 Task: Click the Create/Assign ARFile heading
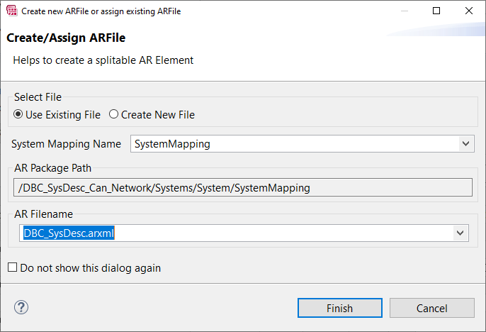click(66, 38)
